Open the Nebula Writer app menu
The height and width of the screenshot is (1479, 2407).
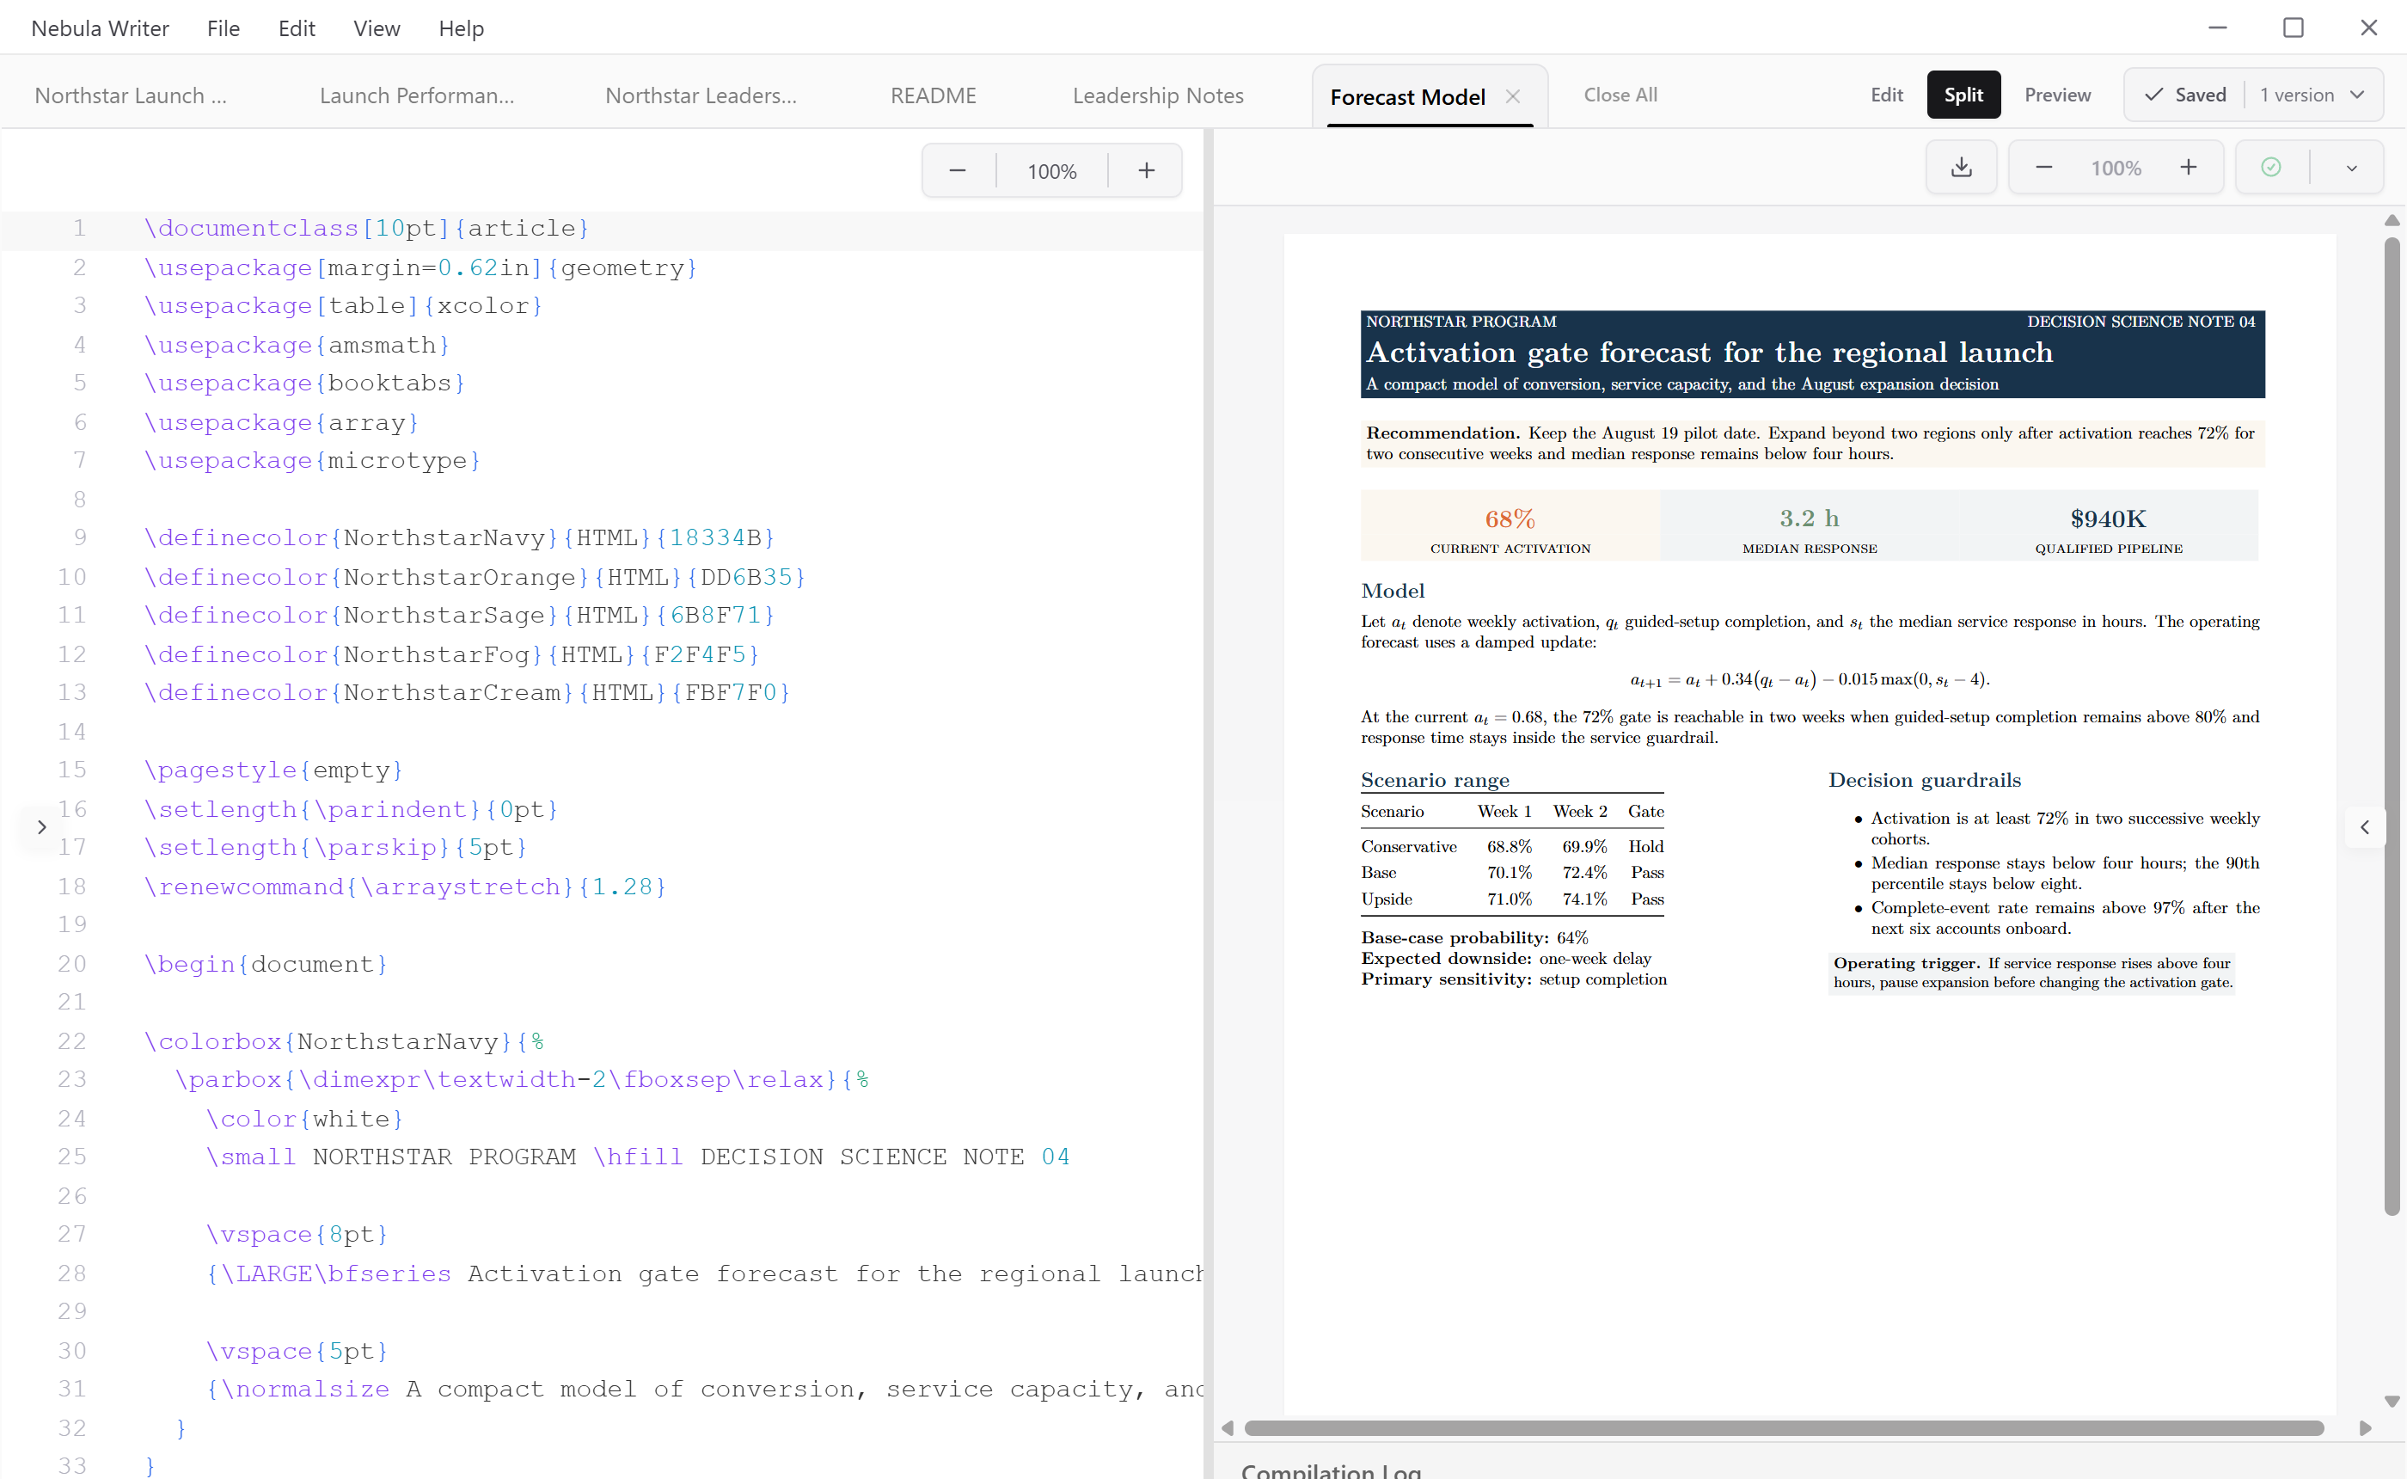point(100,28)
